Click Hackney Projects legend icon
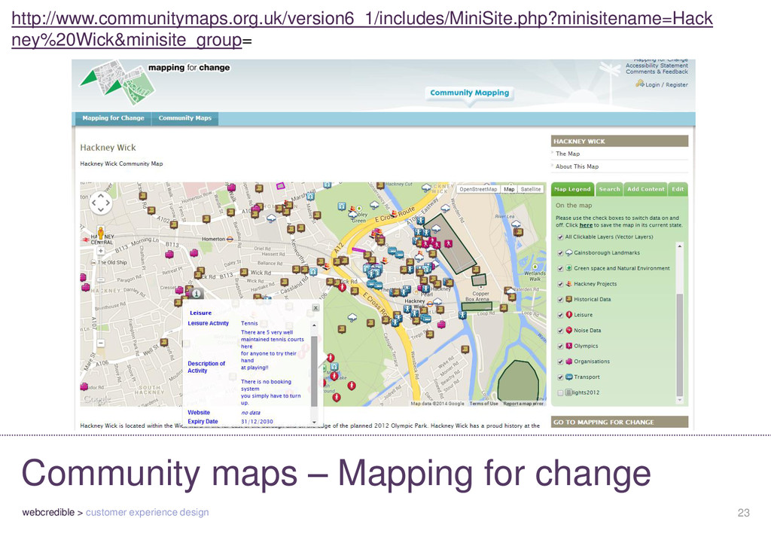The width and height of the screenshot is (771, 534). click(569, 284)
